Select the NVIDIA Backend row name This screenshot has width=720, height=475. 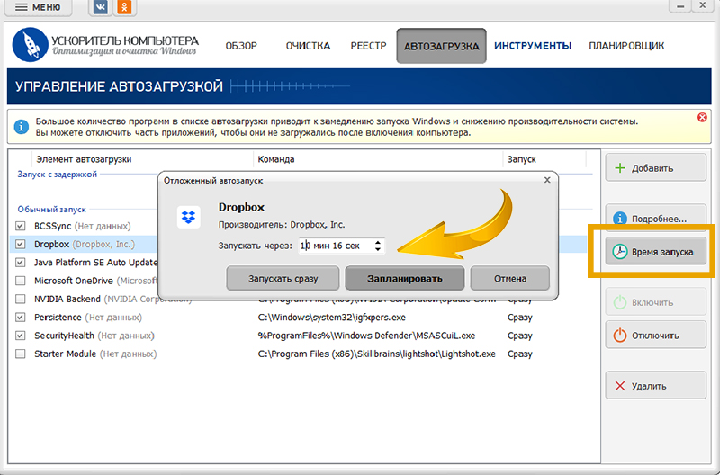coord(67,299)
